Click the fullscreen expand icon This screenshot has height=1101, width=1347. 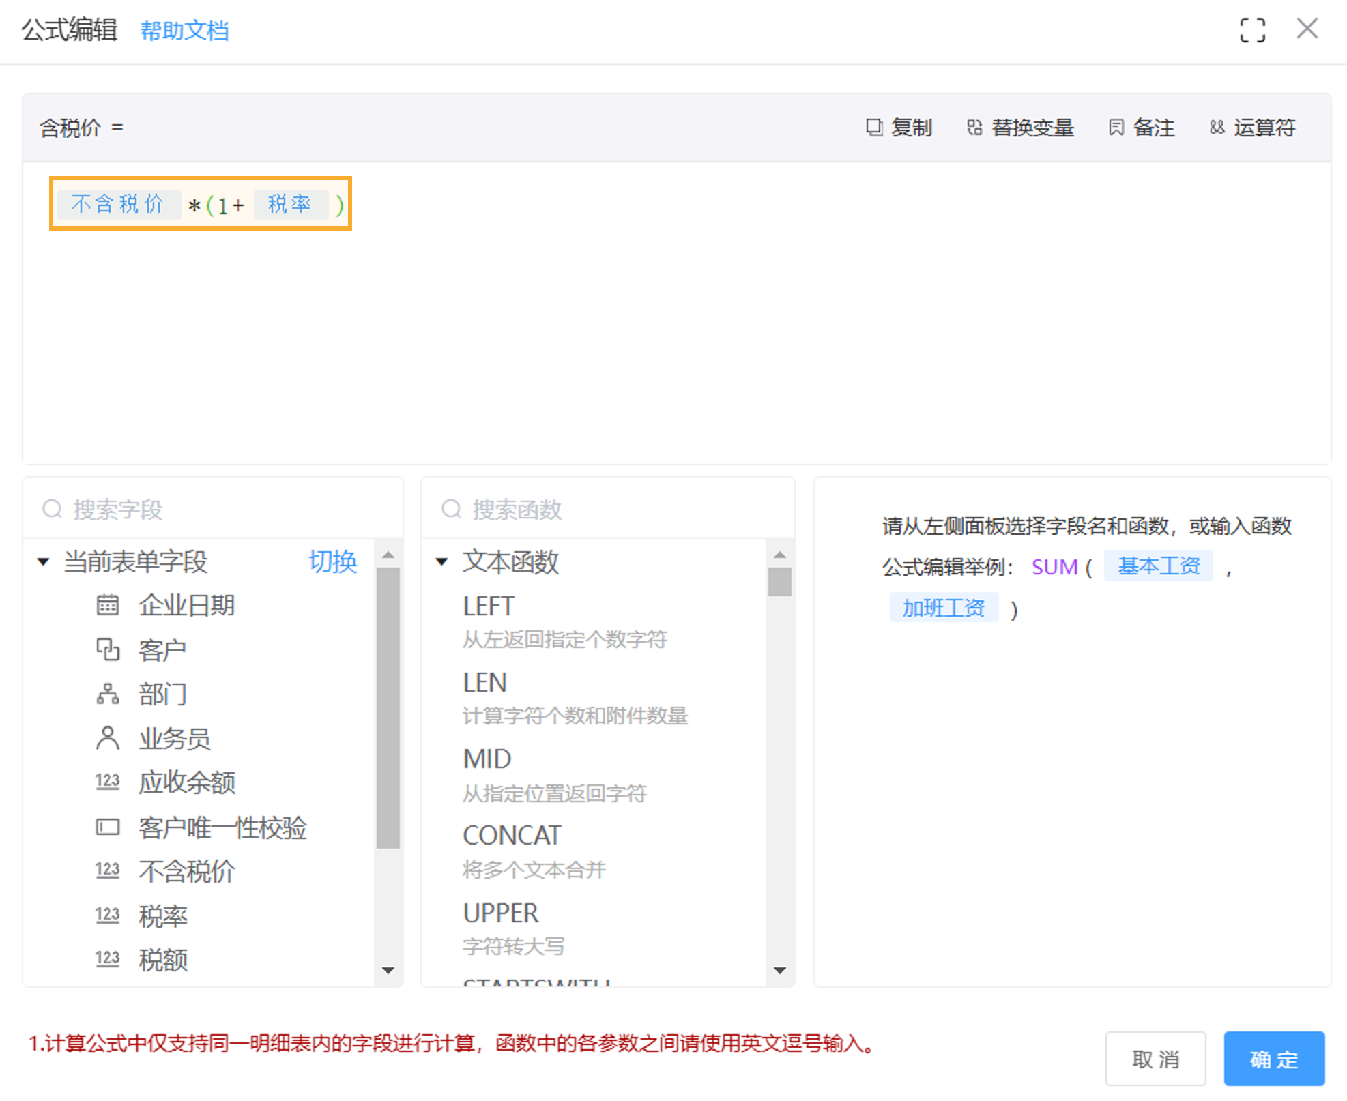1252,30
